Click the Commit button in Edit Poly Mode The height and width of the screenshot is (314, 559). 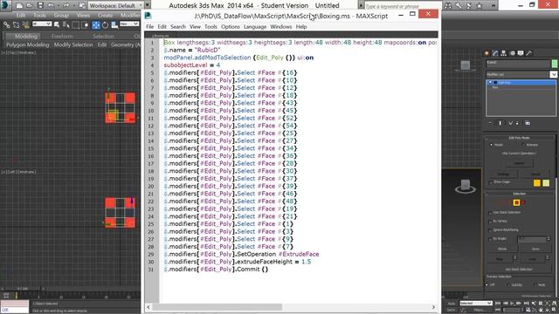click(519, 163)
